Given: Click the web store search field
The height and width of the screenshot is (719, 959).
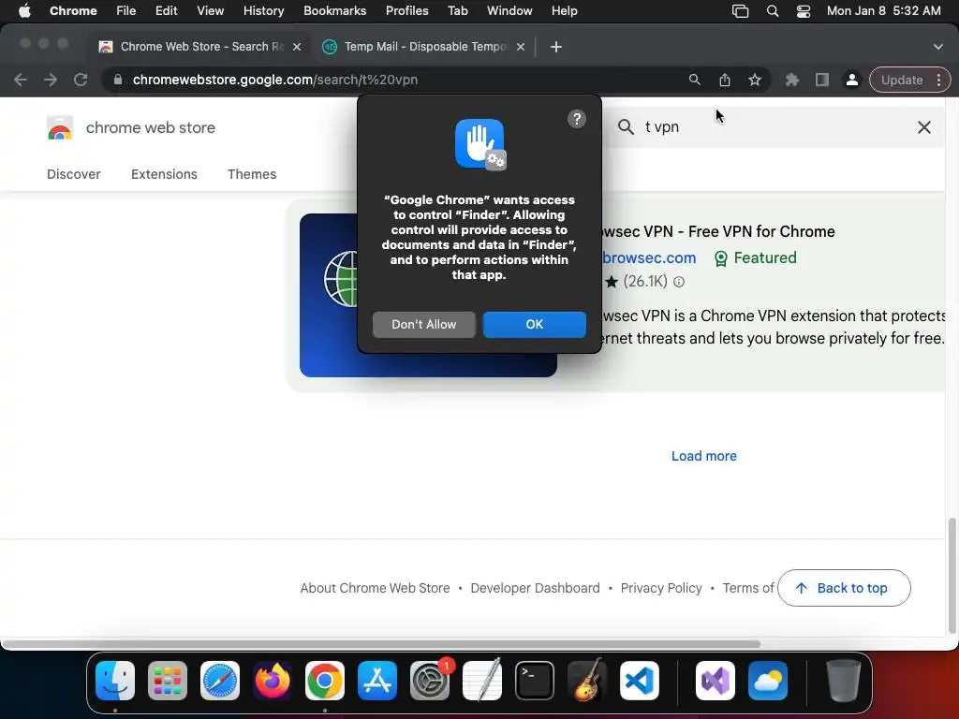Looking at the screenshot, I should (x=774, y=127).
